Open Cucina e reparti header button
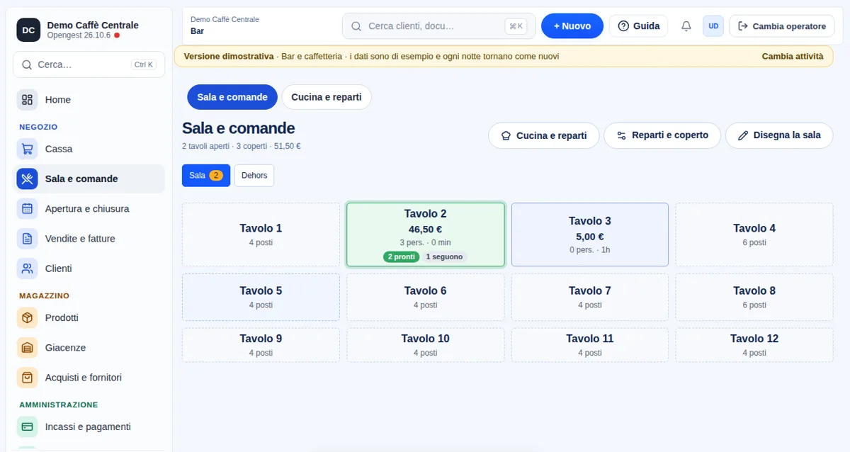 [544, 135]
